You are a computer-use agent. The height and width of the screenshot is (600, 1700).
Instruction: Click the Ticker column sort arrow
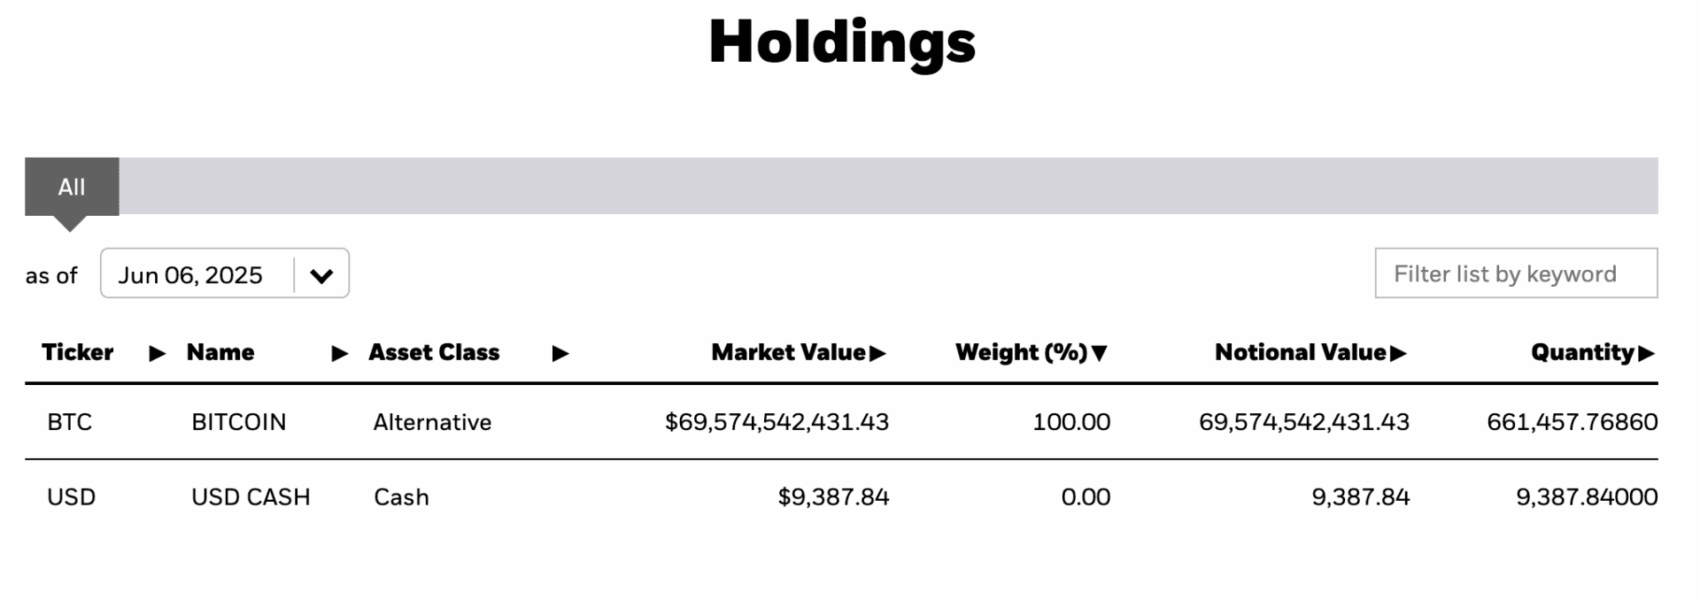click(x=158, y=354)
